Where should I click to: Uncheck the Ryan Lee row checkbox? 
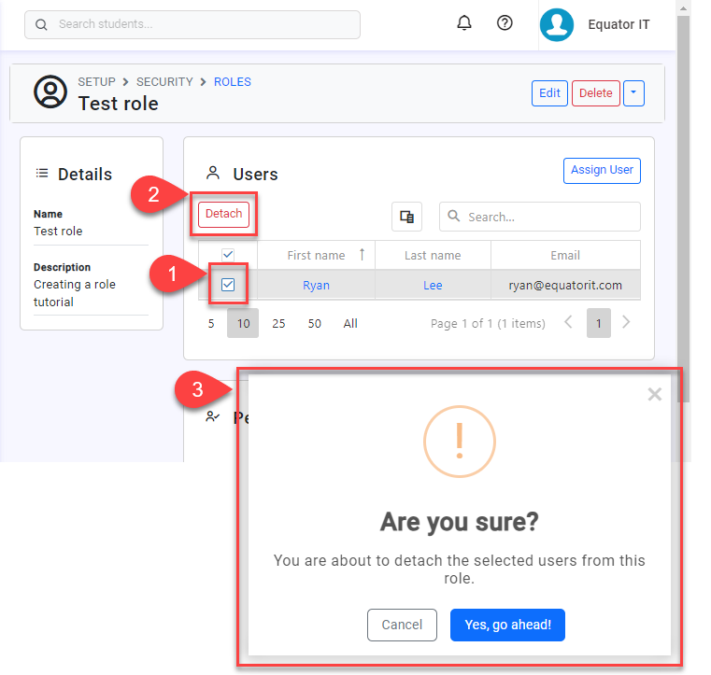(228, 285)
